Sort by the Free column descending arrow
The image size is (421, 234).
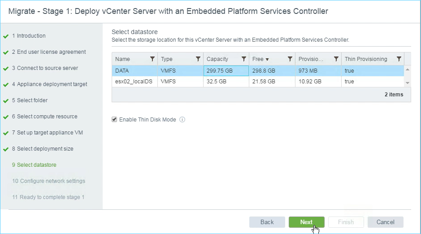[x=267, y=59]
